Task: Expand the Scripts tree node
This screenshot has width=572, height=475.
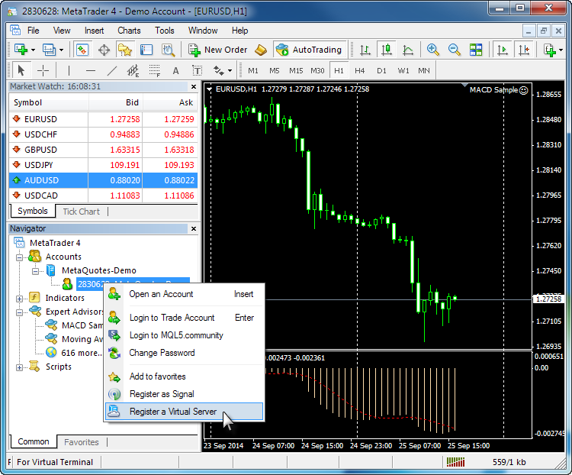Action: pyautogui.click(x=20, y=367)
